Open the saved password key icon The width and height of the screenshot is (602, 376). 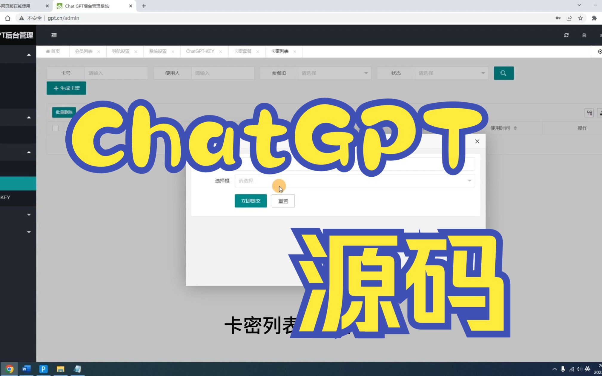[558, 18]
